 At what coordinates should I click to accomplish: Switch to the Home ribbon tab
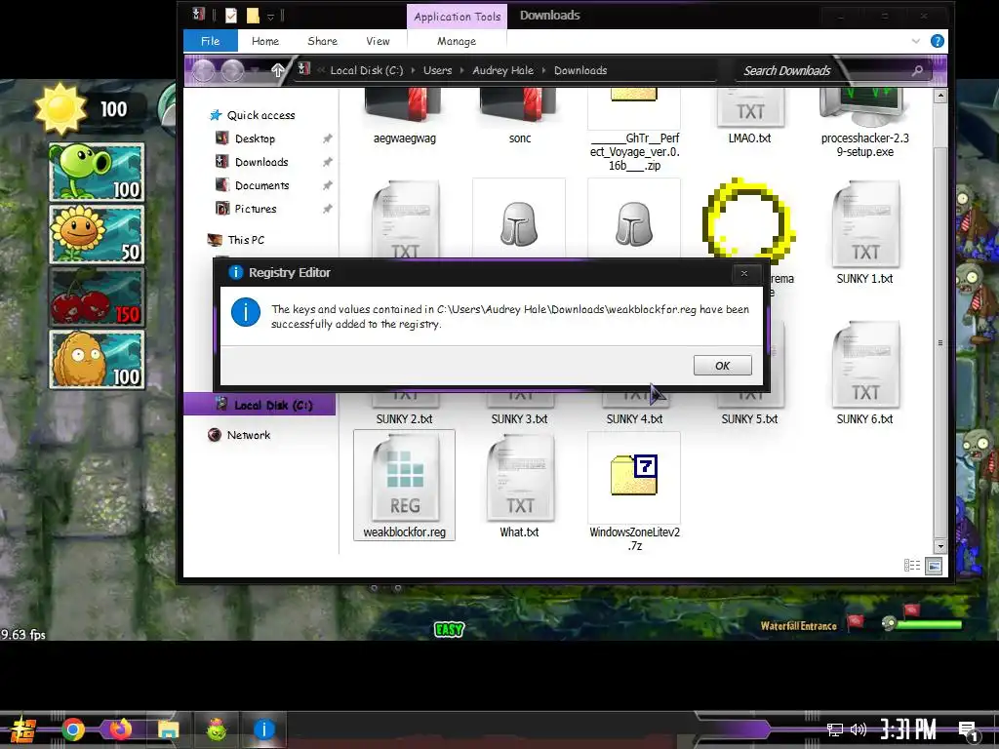coord(265,41)
